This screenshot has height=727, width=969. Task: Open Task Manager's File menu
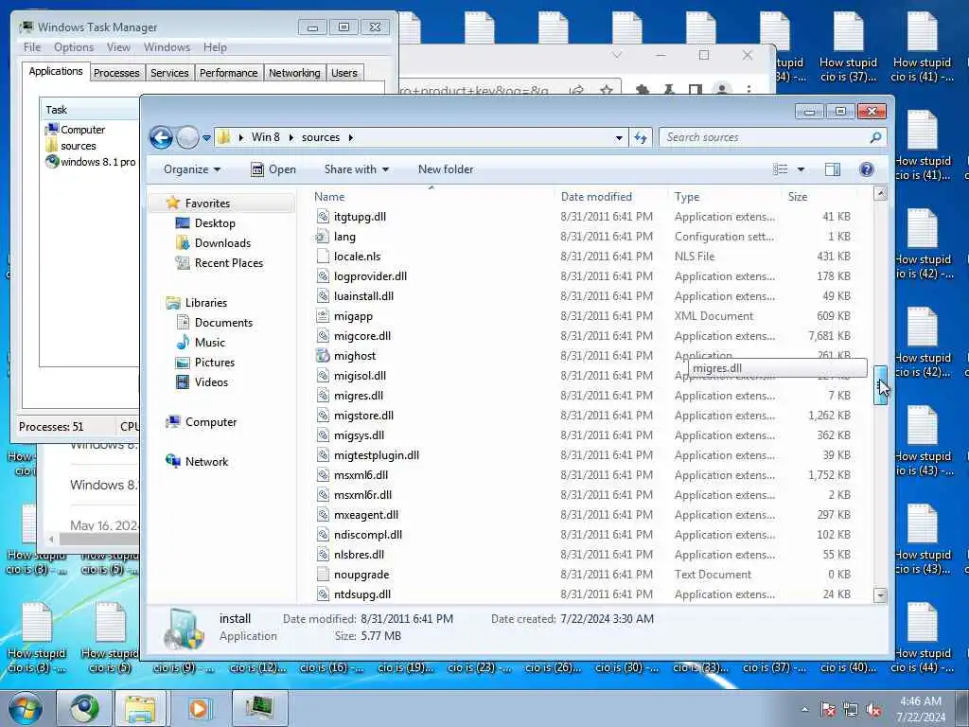click(31, 47)
